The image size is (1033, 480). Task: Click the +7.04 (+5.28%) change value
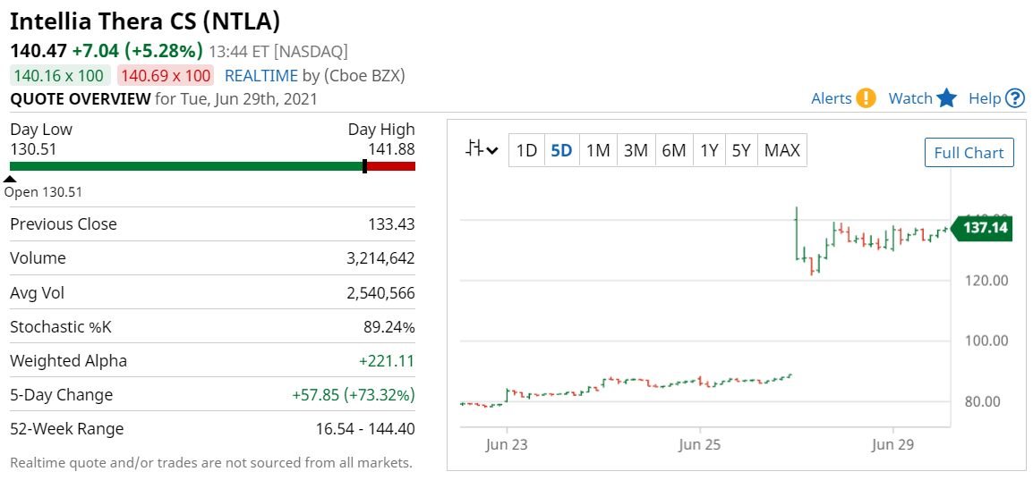coord(138,51)
